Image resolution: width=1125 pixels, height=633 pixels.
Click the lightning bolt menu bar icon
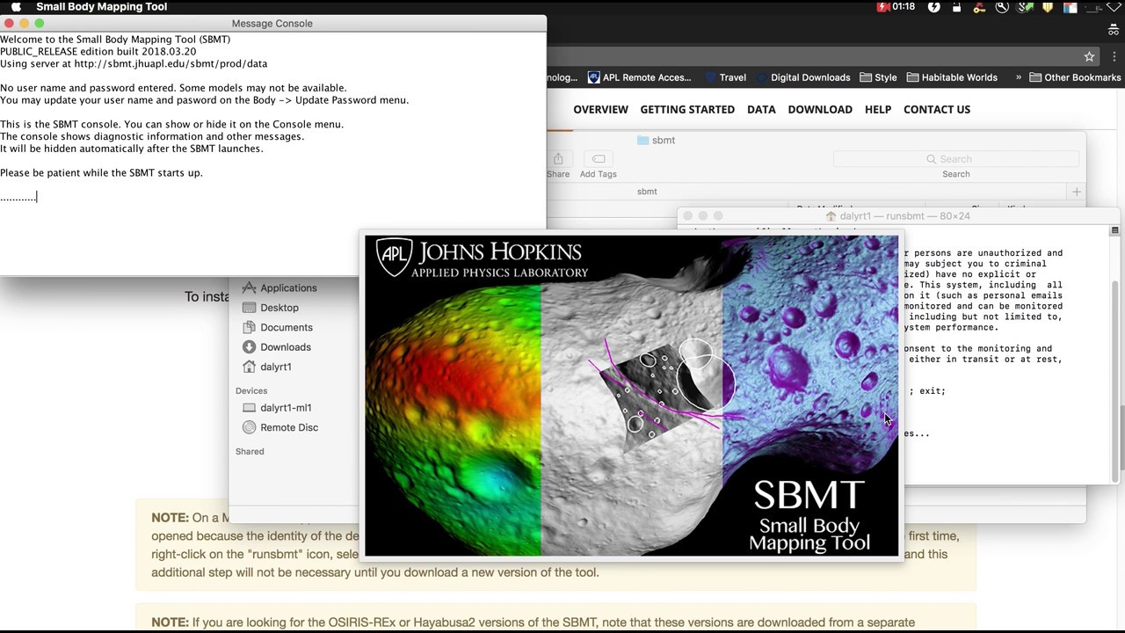click(x=934, y=7)
